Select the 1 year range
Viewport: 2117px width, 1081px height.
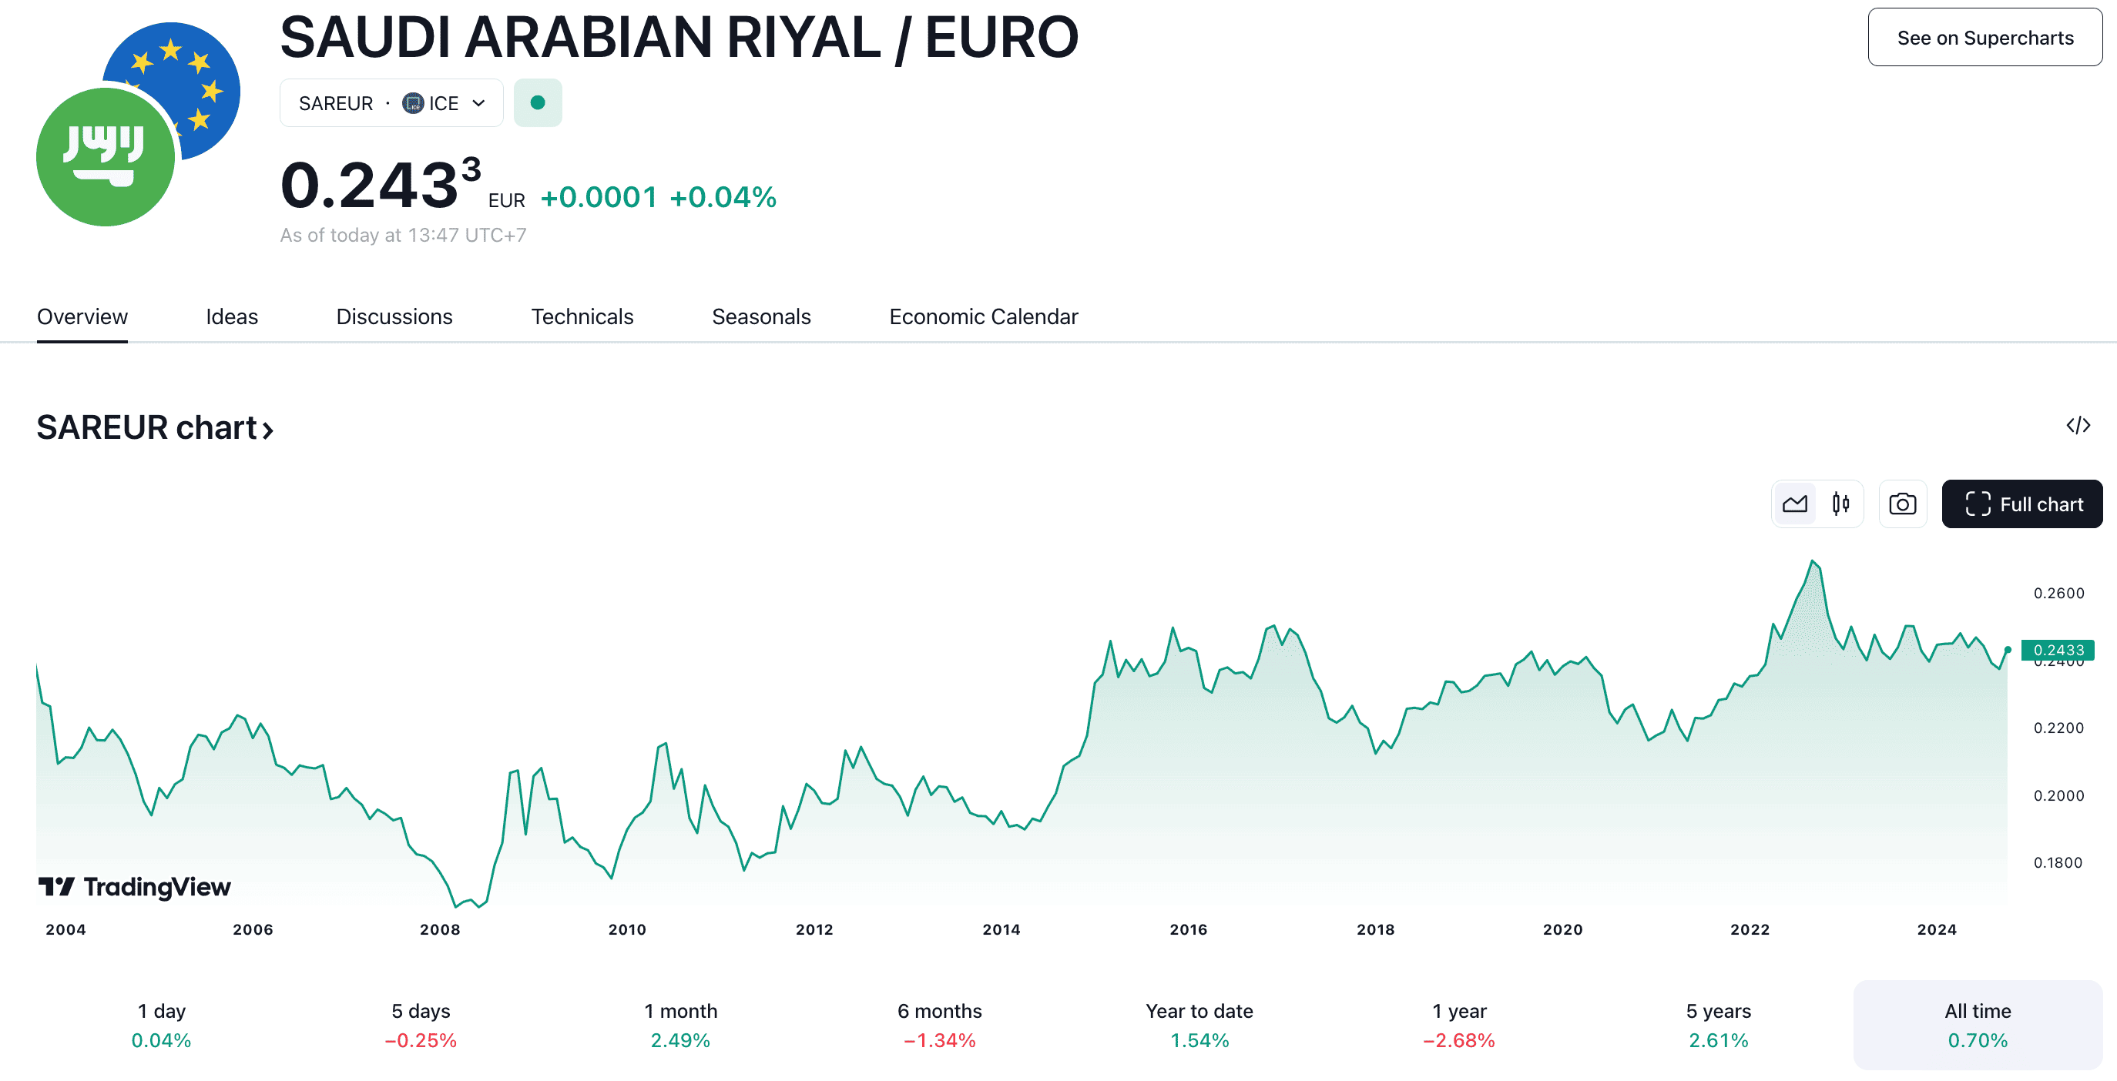click(1459, 1025)
